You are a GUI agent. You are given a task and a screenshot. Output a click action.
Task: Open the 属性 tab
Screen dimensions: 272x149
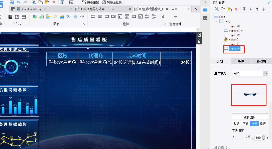click(220, 61)
